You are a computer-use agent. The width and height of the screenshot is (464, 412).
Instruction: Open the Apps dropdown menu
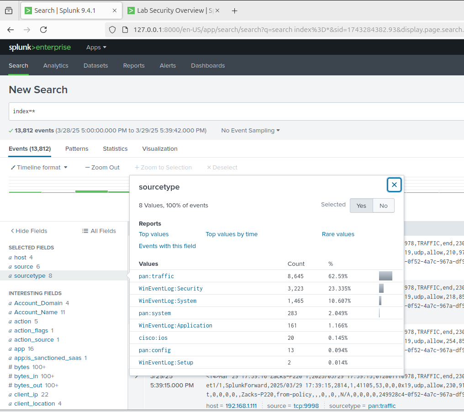[x=96, y=48]
